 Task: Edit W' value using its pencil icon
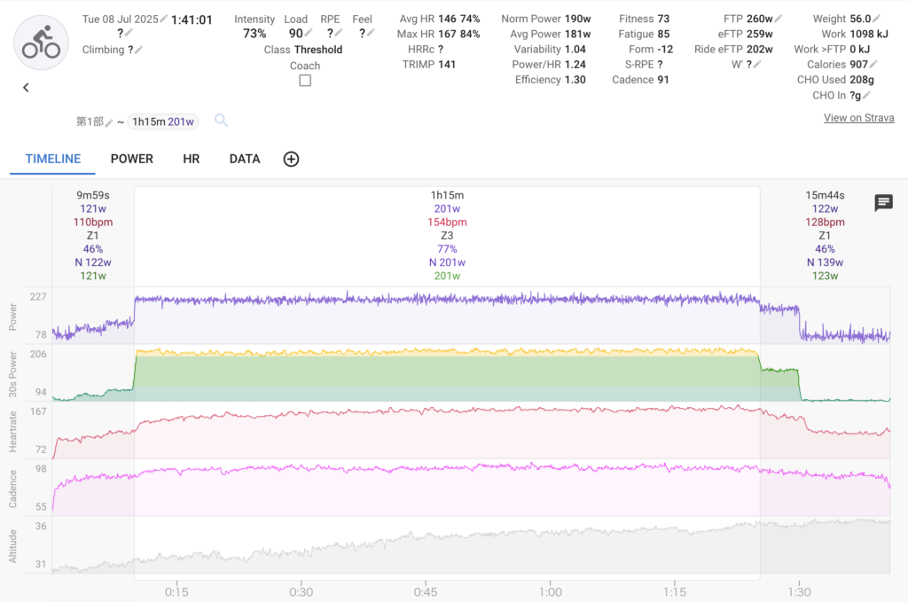tap(757, 64)
